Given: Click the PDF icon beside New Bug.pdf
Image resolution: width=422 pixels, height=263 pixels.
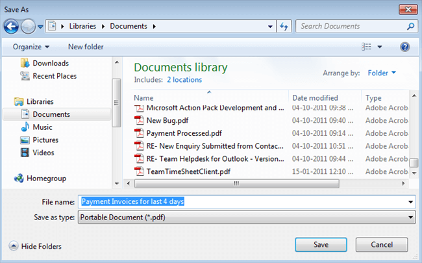Looking at the screenshot, I should (x=139, y=120).
